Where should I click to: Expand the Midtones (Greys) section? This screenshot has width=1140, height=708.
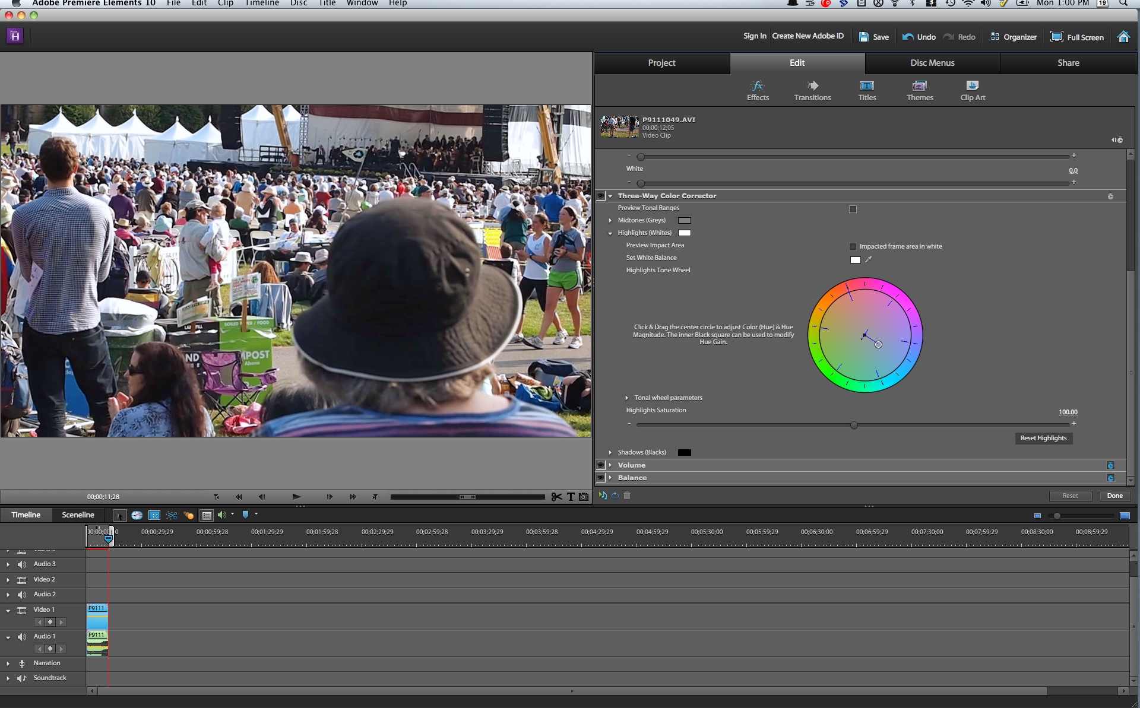[x=610, y=220]
